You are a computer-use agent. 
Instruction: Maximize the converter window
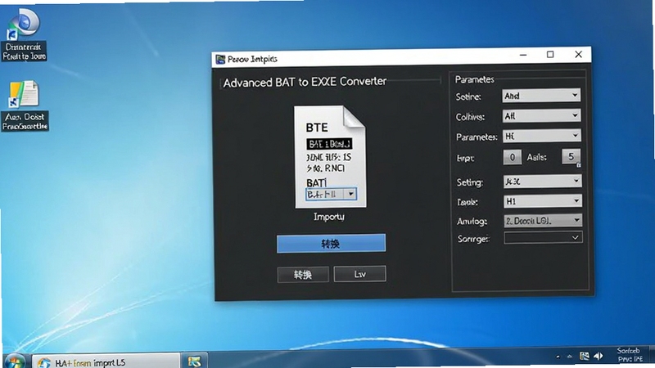550,55
